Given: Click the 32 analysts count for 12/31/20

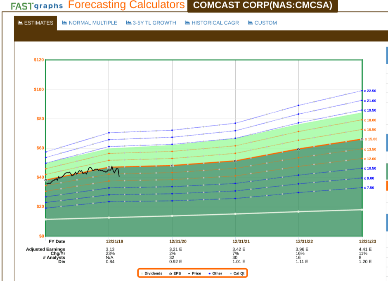Looking at the screenshot, I should (171, 258).
